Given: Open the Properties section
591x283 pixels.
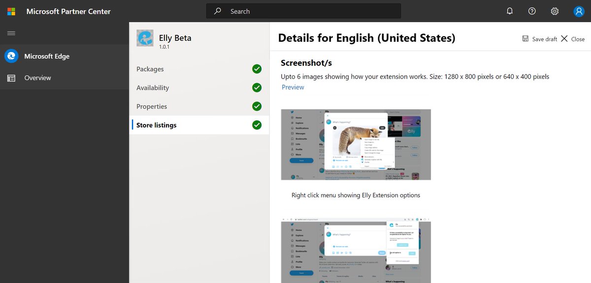Looking at the screenshot, I should coord(199,107).
